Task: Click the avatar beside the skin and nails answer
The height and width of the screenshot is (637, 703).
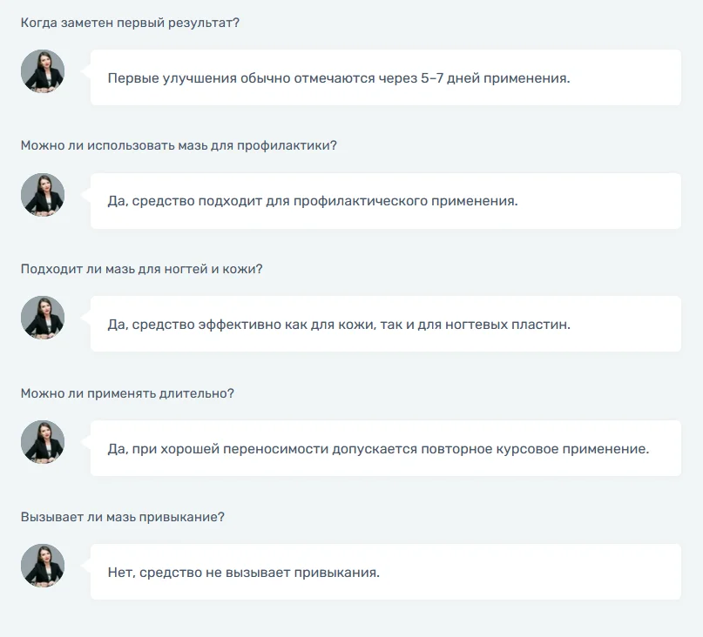Action: point(43,318)
